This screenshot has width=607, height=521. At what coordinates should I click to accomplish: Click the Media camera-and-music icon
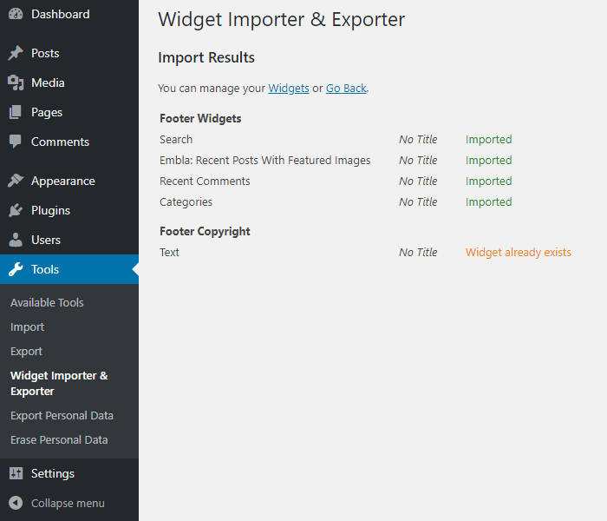16,82
